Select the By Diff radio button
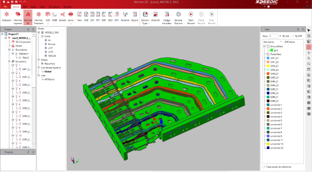The width and height of the screenshot is (312, 172). coord(293,36)
